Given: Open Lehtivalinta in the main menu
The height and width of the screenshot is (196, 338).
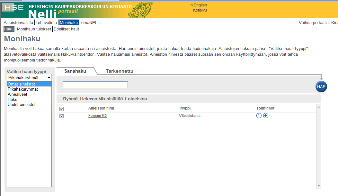Looking at the screenshot, I should click(46, 22).
